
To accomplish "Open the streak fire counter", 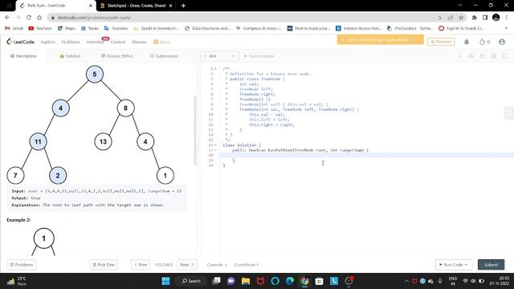I will click(x=484, y=42).
